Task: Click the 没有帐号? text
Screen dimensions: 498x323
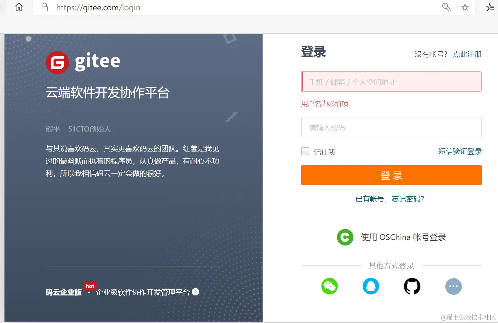Action: (431, 54)
